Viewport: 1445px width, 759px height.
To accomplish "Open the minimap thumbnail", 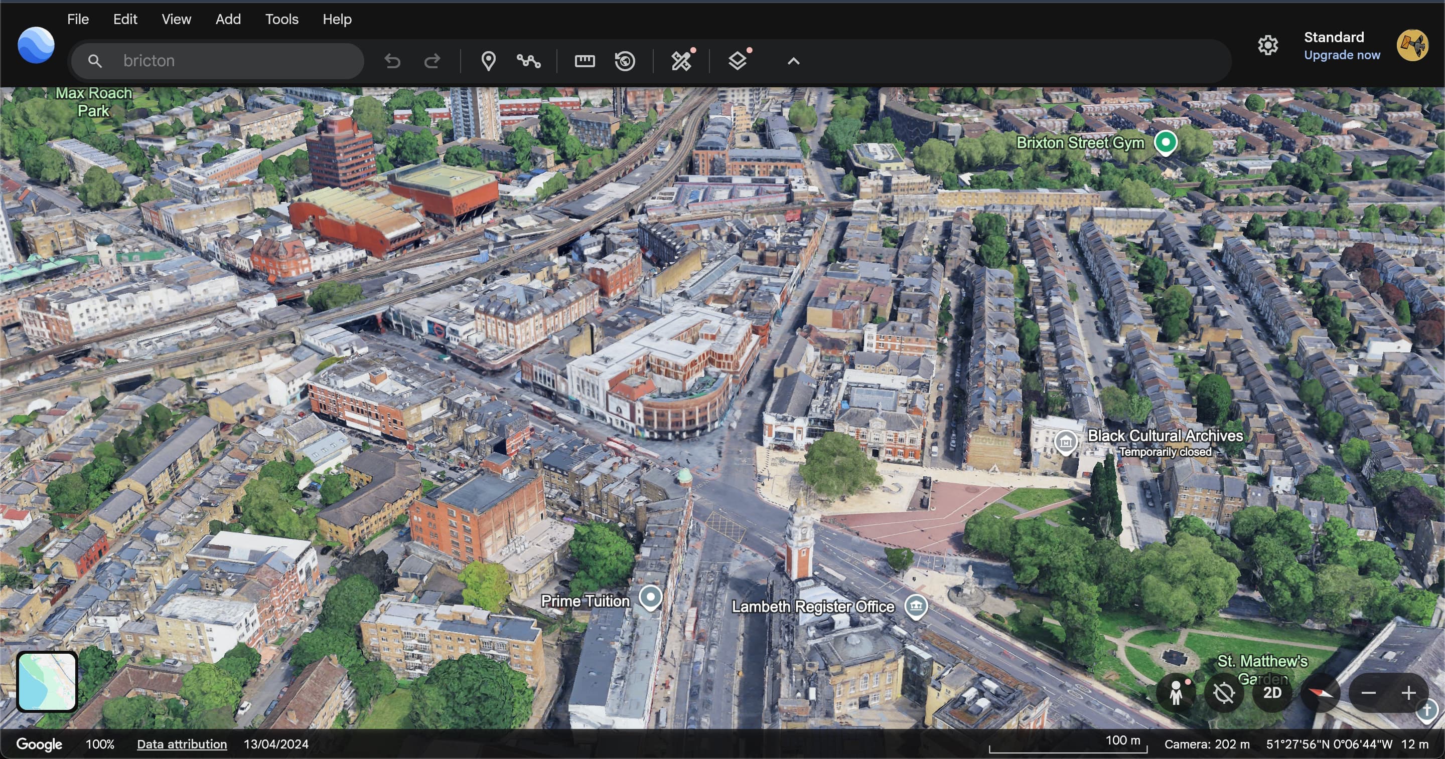I will click(x=47, y=681).
